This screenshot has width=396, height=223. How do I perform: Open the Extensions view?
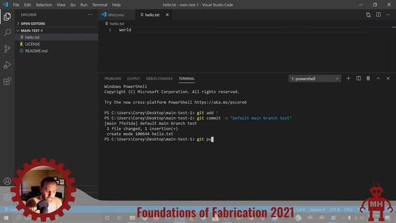7,81
